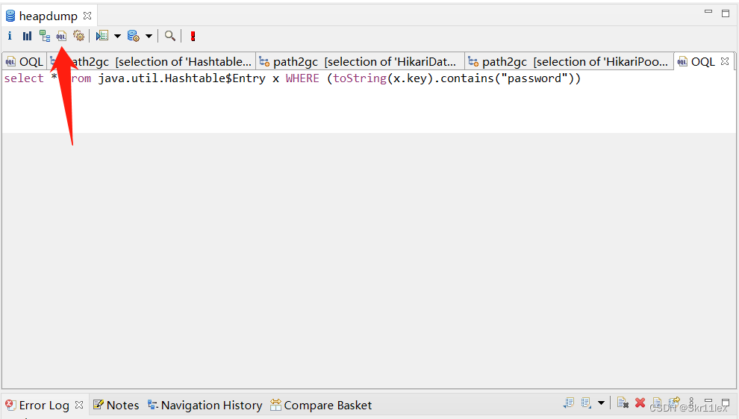This screenshot has width=739, height=419.
Task: Click 'java.util.Hashtable$Entry' in the query
Action: (182, 78)
